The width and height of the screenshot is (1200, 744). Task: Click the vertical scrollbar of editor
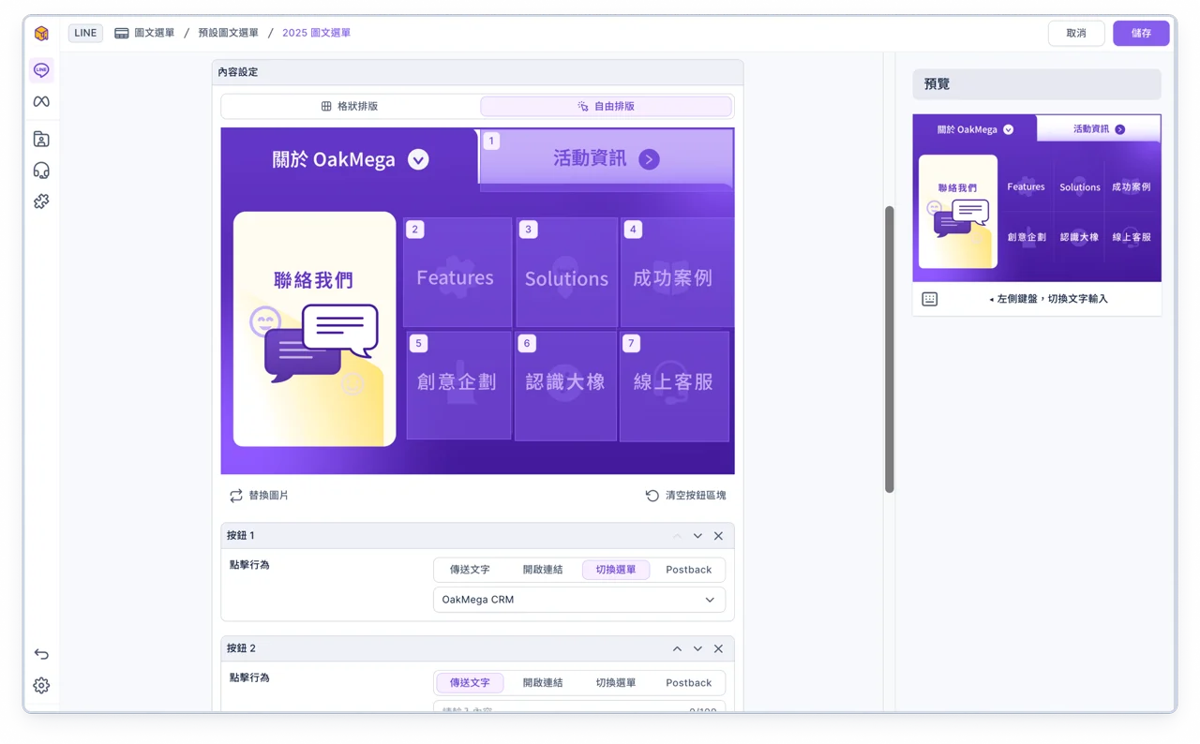[x=890, y=349]
